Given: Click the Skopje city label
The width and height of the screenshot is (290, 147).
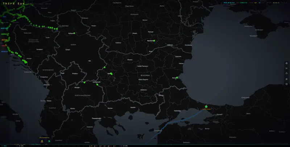Looking at the screenshot, I should (x=77, y=87).
